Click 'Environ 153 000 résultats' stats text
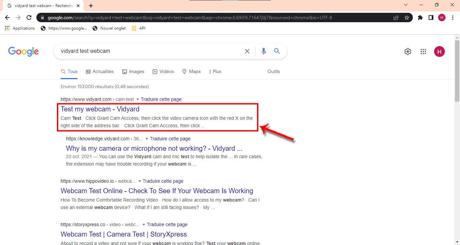The image size is (460, 245). tap(105, 86)
